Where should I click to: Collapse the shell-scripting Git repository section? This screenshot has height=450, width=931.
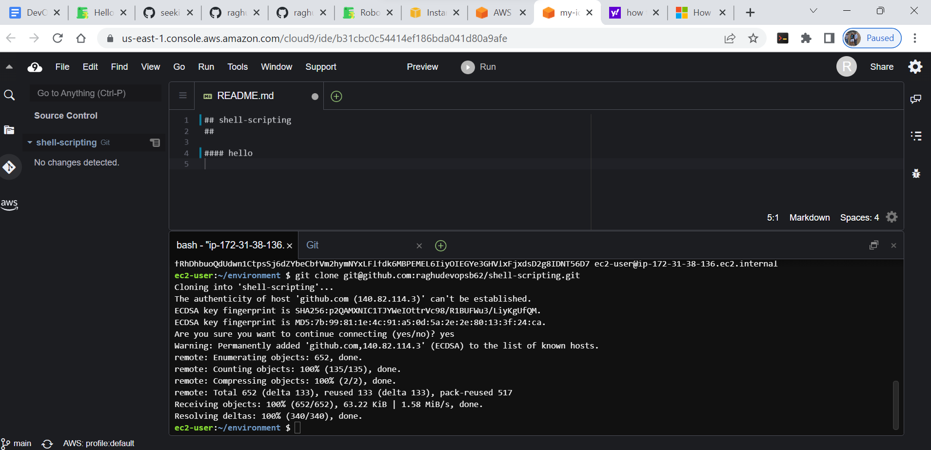click(x=31, y=143)
